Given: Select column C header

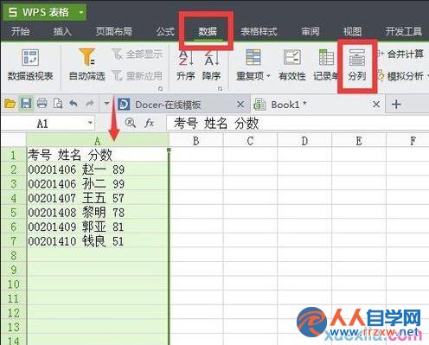Looking at the screenshot, I should 250,141.
